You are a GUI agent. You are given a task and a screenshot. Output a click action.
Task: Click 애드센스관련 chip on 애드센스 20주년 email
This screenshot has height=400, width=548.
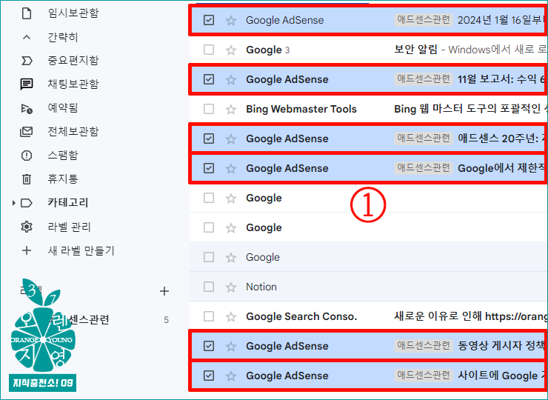[424, 138]
